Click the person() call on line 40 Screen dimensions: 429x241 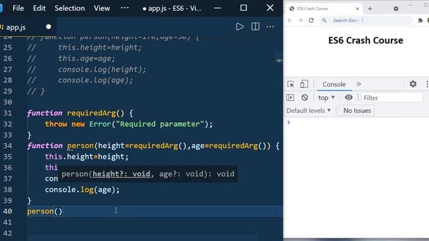(x=45, y=212)
